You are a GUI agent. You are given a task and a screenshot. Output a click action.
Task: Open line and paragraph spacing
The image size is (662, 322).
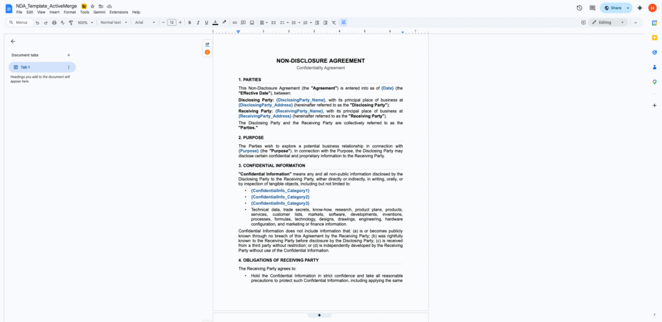coord(273,23)
